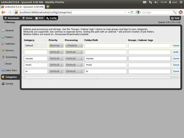Select the SABnzbd browser tab
Viewport: 184px width, 138px height.
pos(22,7)
